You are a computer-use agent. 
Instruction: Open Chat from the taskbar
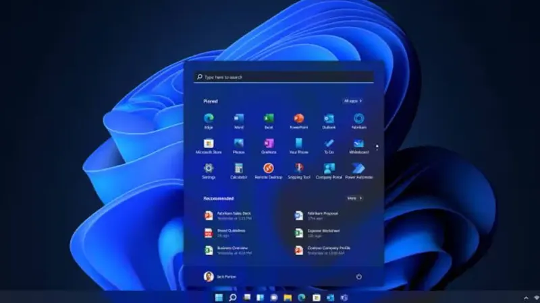274,298
